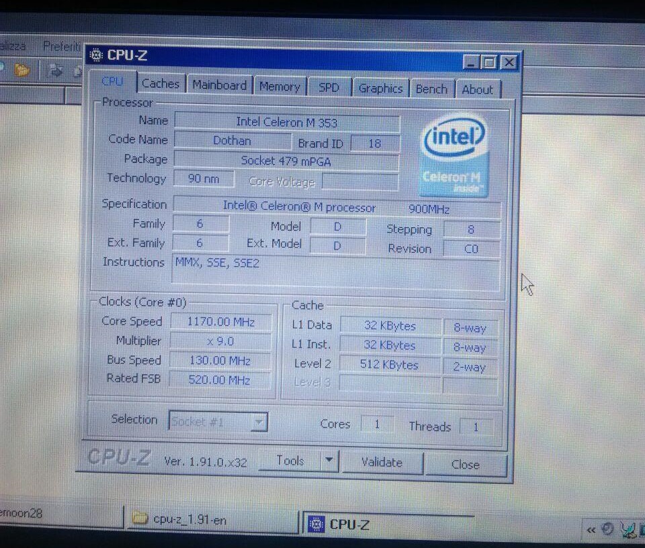Open Preferiti menu in background window

(62, 46)
